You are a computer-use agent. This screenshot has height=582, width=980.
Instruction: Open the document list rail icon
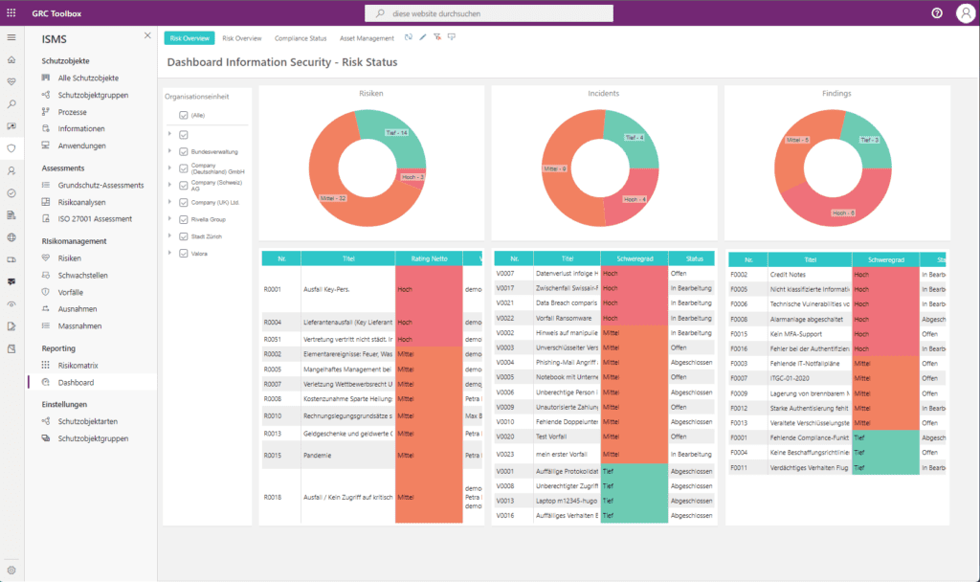tap(11, 215)
